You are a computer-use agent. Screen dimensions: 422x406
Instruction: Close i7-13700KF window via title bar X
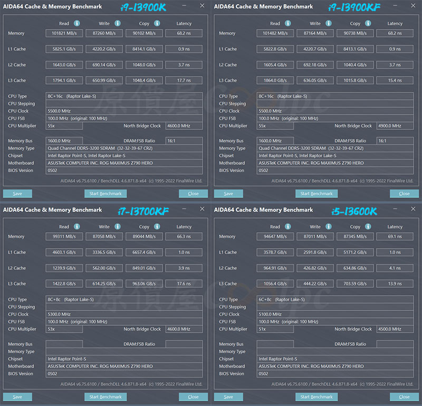point(202,209)
